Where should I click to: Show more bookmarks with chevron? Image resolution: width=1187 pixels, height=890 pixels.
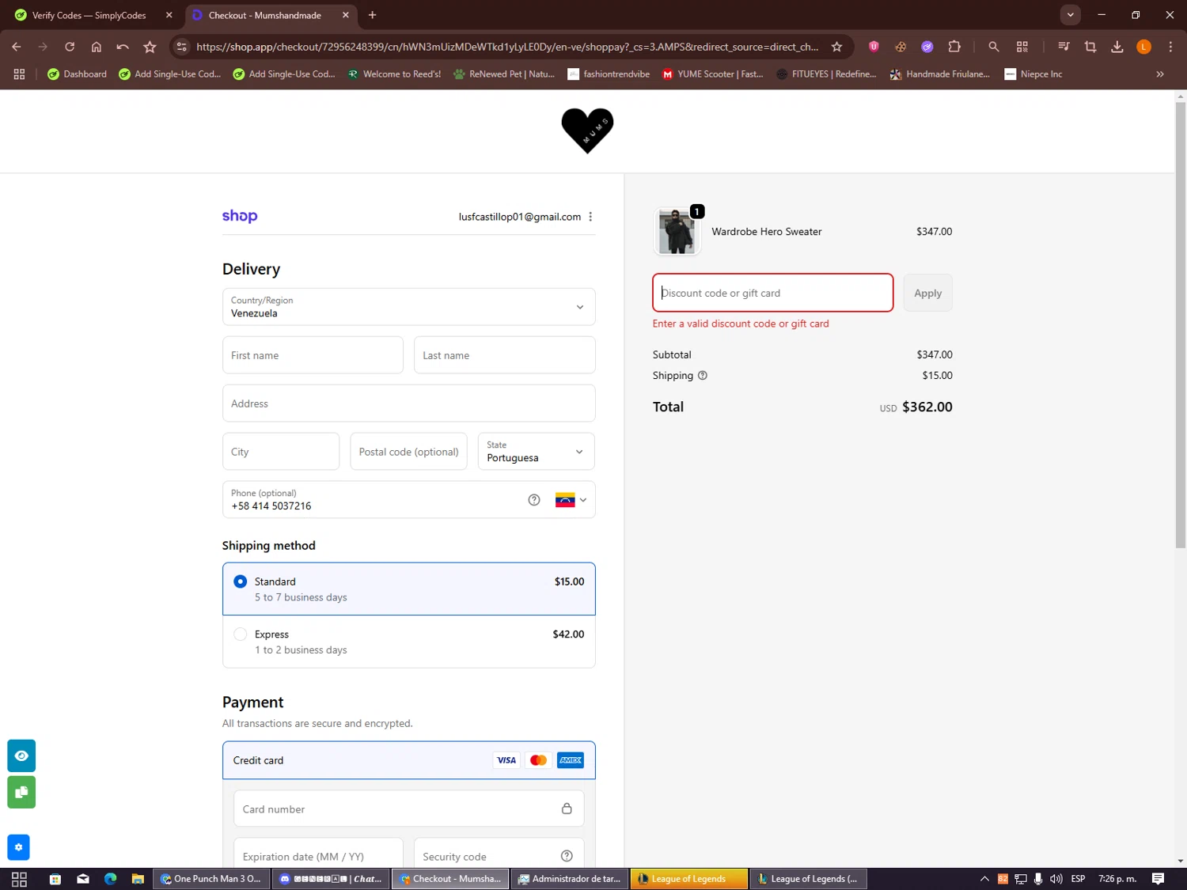coord(1160,74)
